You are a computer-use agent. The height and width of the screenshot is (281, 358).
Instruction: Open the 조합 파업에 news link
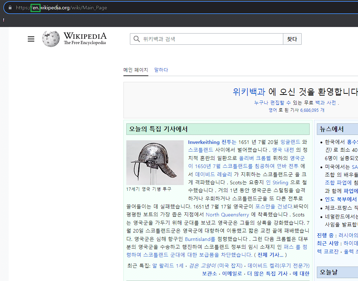[339, 183]
